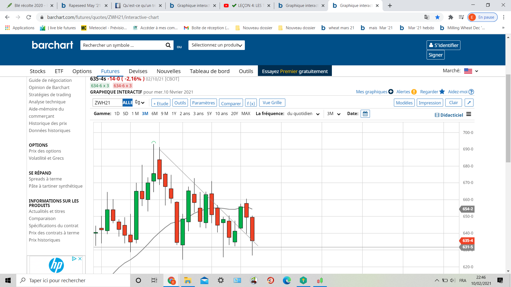Viewport: 511px width, 287px height.
Task: Click the Regarder watchlist star icon
Action: pos(442,92)
